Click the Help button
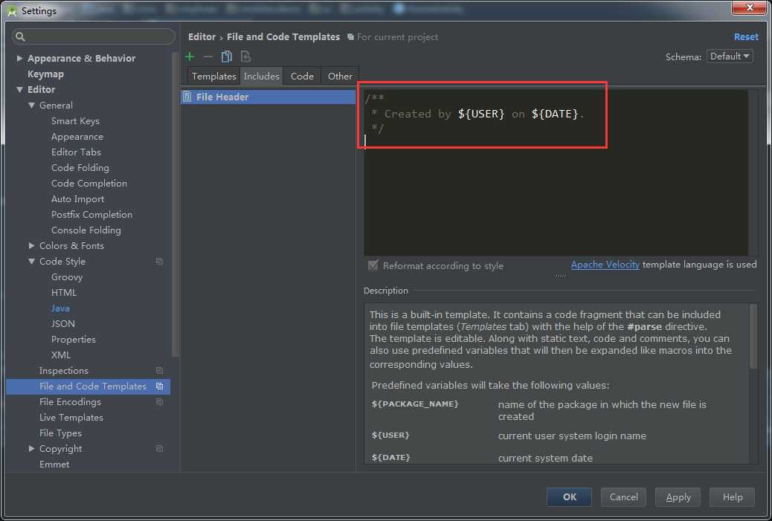Viewport: 772px width, 521px height. [732, 497]
